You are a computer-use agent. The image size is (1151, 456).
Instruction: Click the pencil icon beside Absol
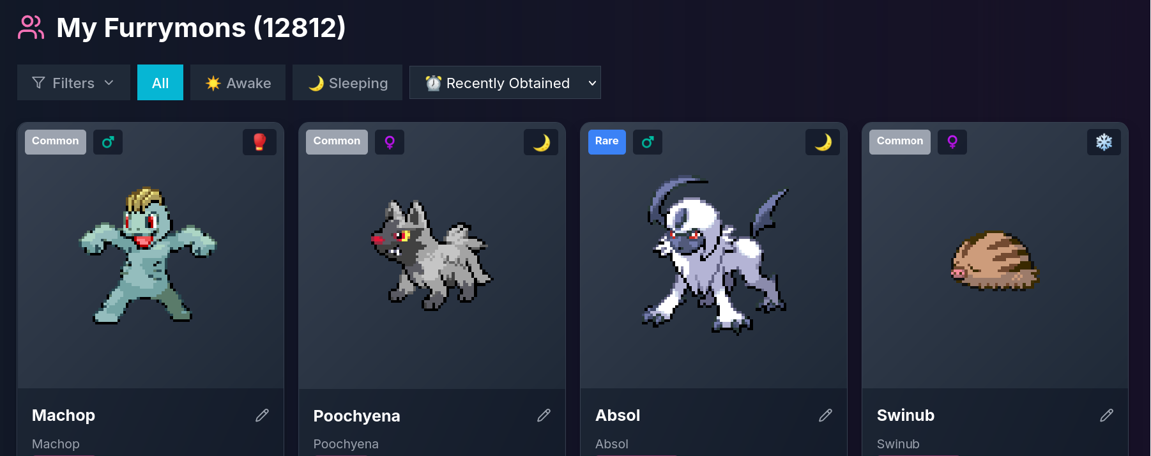click(825, 416)
